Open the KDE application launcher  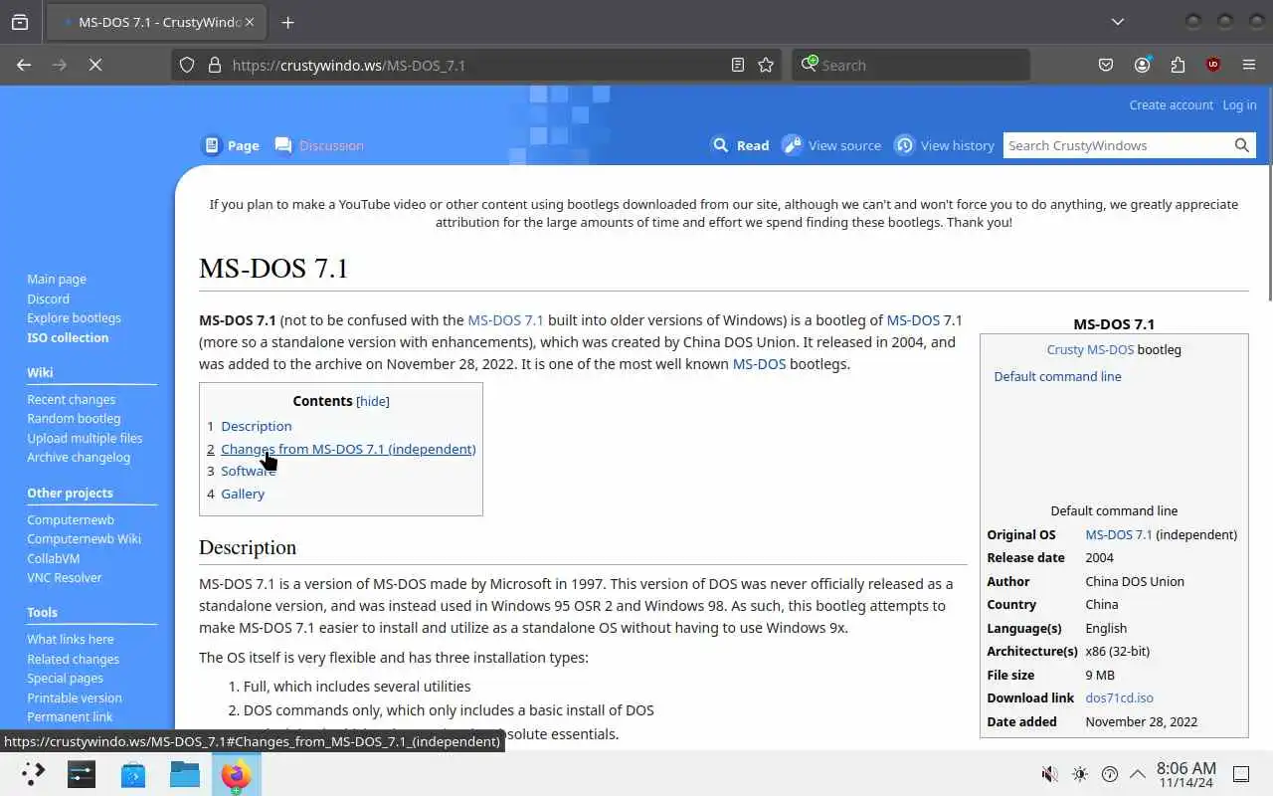(33, 773)
